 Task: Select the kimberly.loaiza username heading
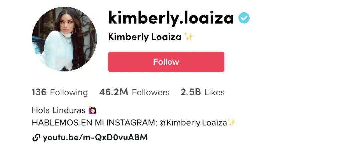171,19
